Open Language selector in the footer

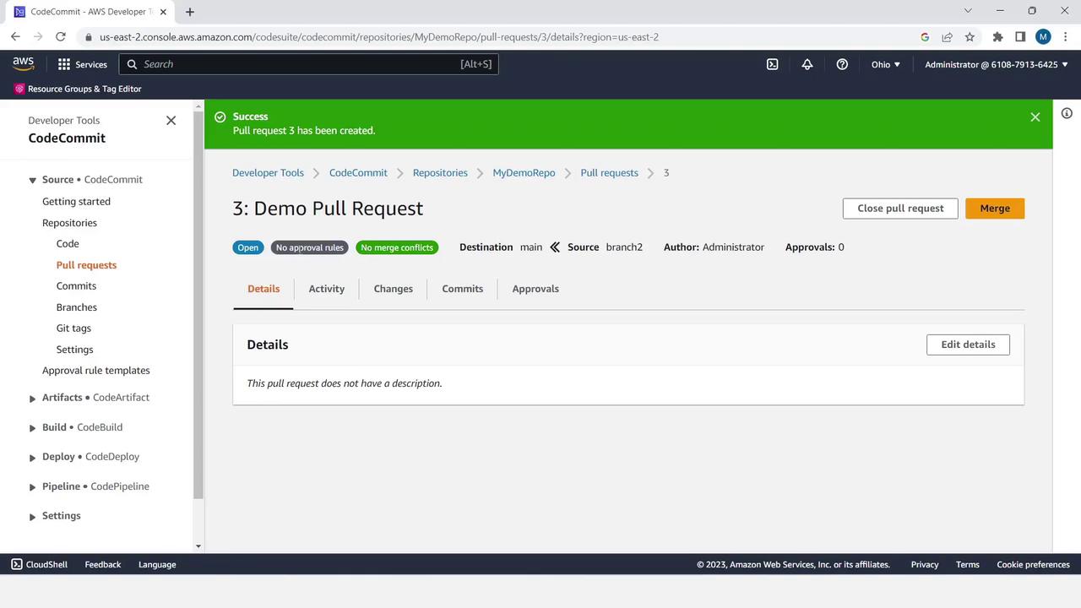pyautogui.click(x=157, y=564)
